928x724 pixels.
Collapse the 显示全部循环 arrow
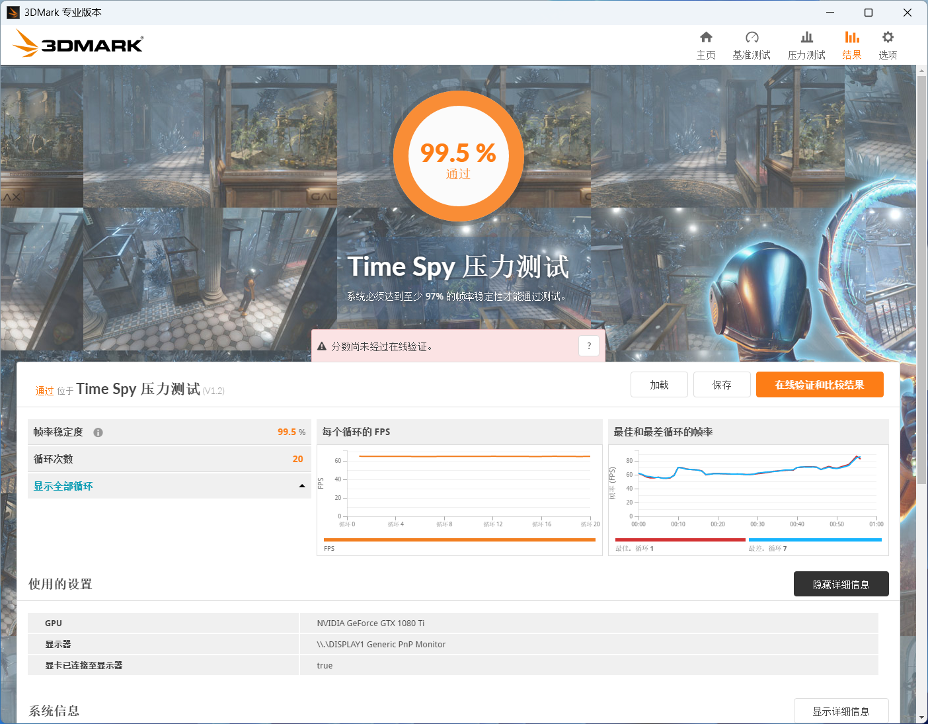tap(302, 486)
